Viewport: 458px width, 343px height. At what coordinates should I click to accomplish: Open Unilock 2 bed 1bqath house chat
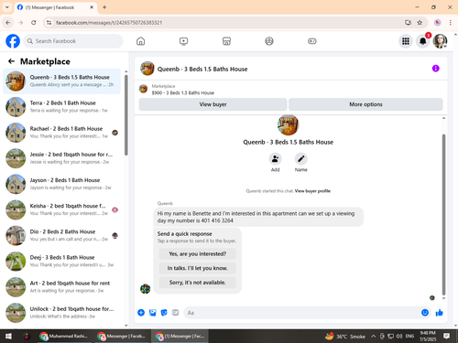click(x=61, y=313)
